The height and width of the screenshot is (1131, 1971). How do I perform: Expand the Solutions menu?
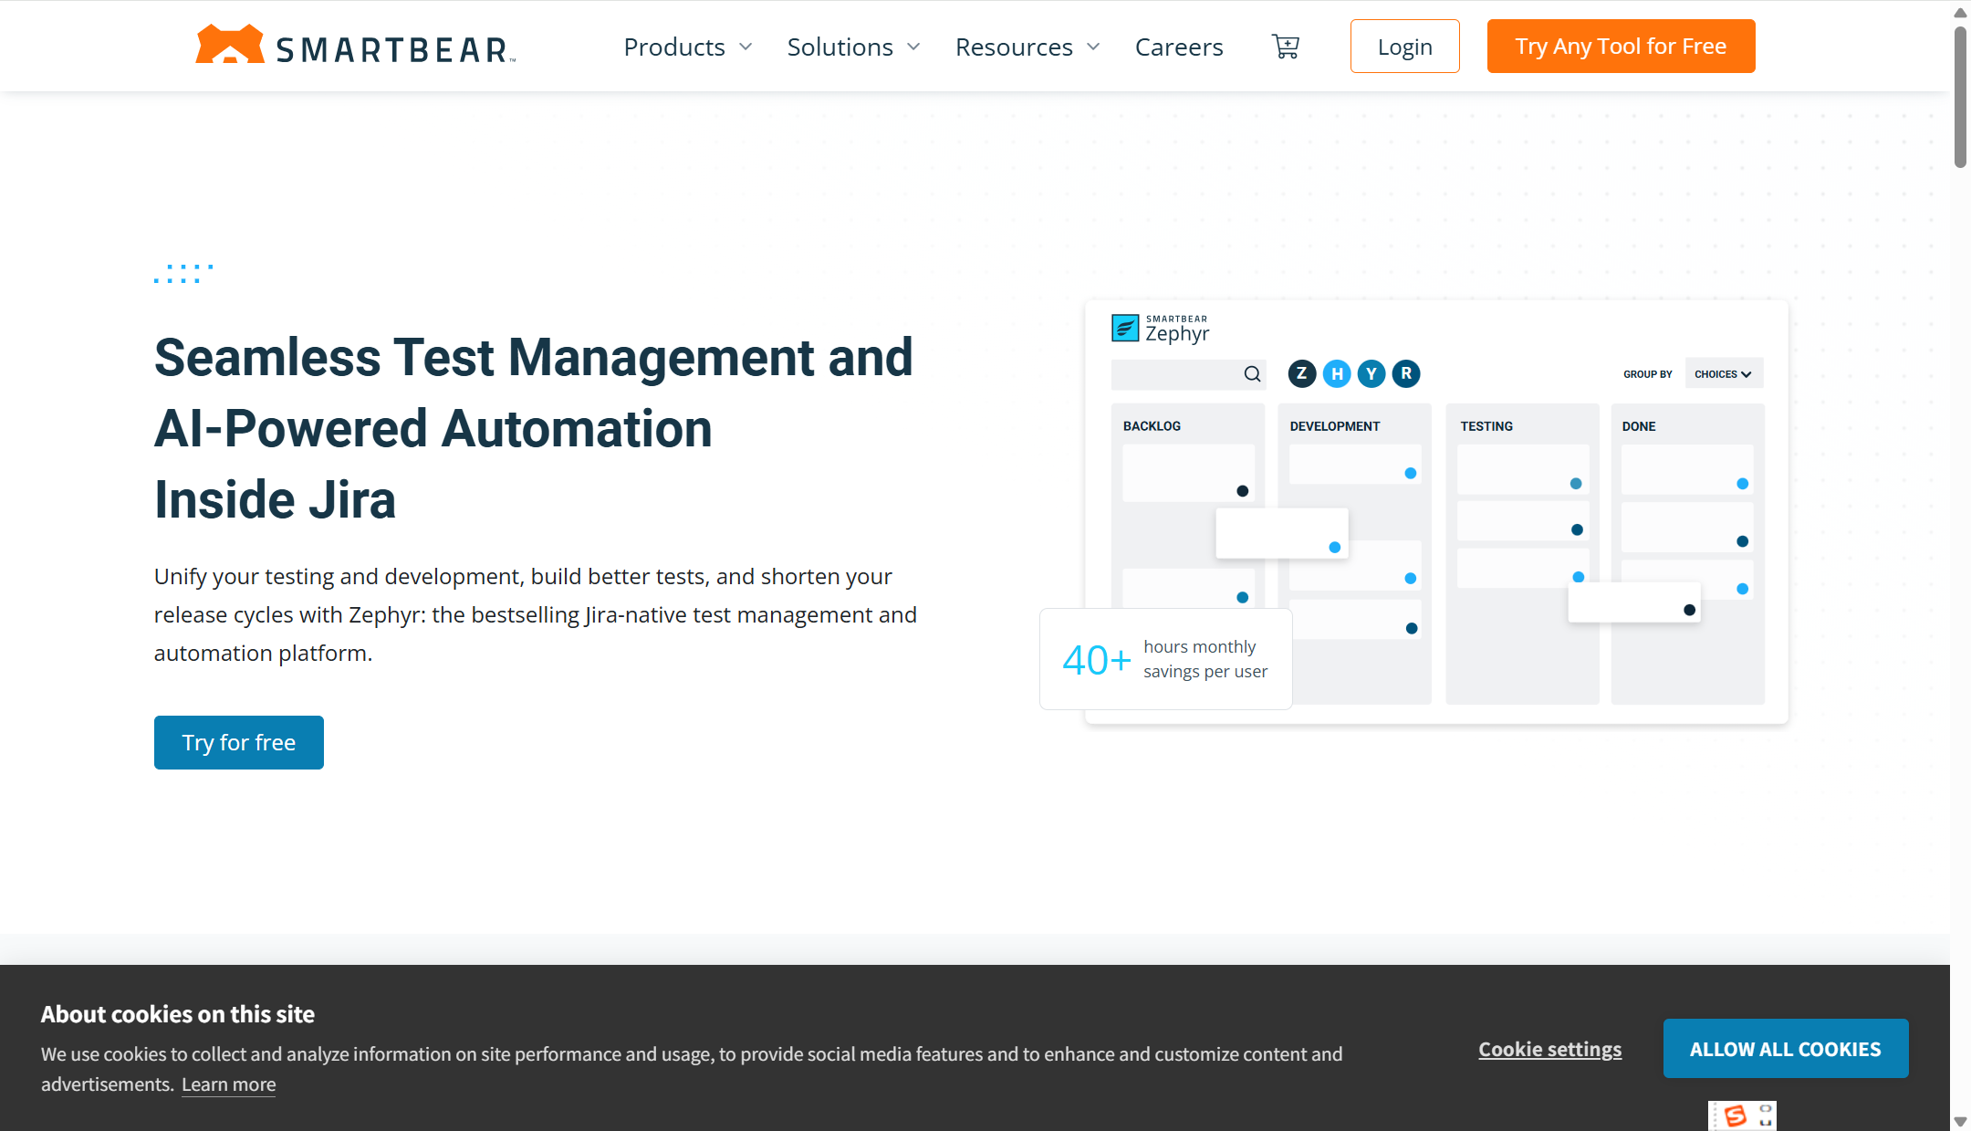(853, 47)
